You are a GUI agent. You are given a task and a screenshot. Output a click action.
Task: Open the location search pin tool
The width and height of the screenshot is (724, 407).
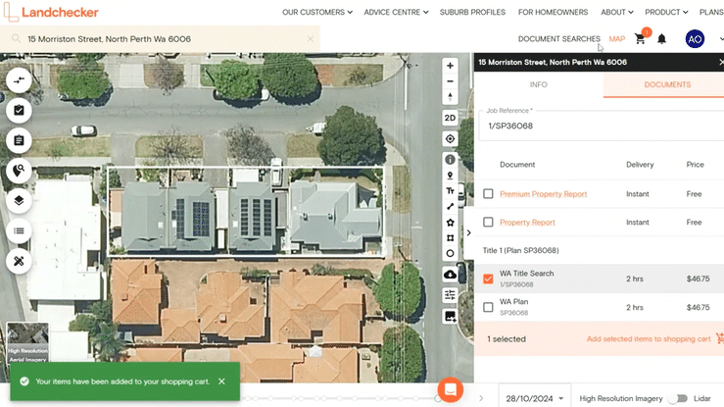coord(19,171)
